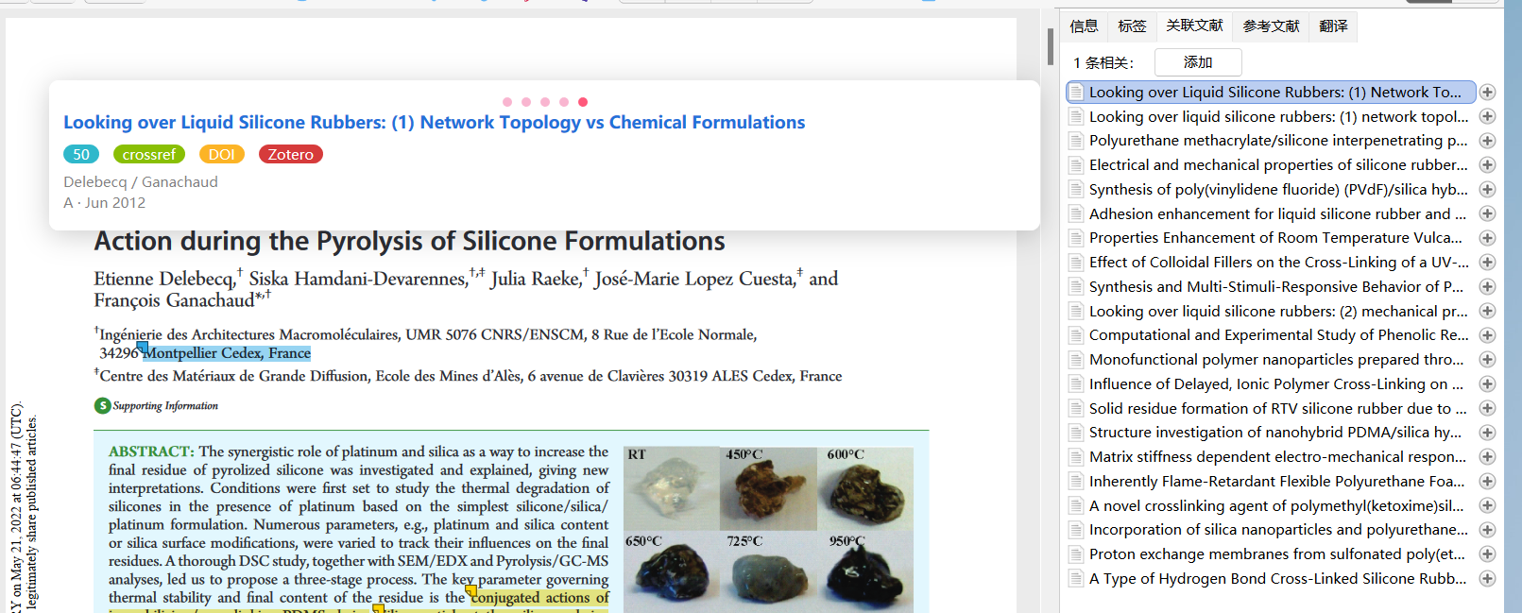Click plus icon next to 'Synthesis of poly(vinylidene fluoride)' row
1522x613 pixels.
pyautogui.click(x=1487, y=190)
